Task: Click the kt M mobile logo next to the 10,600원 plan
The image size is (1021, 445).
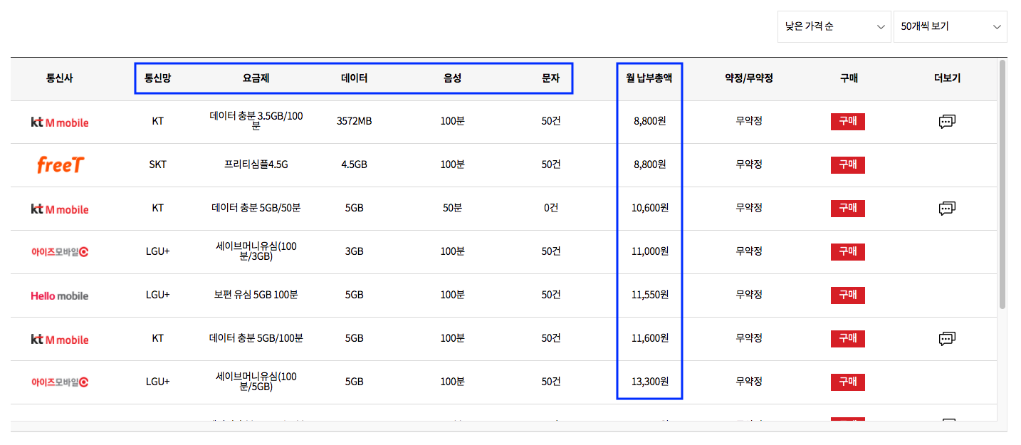Action: (x=60, y=209)
